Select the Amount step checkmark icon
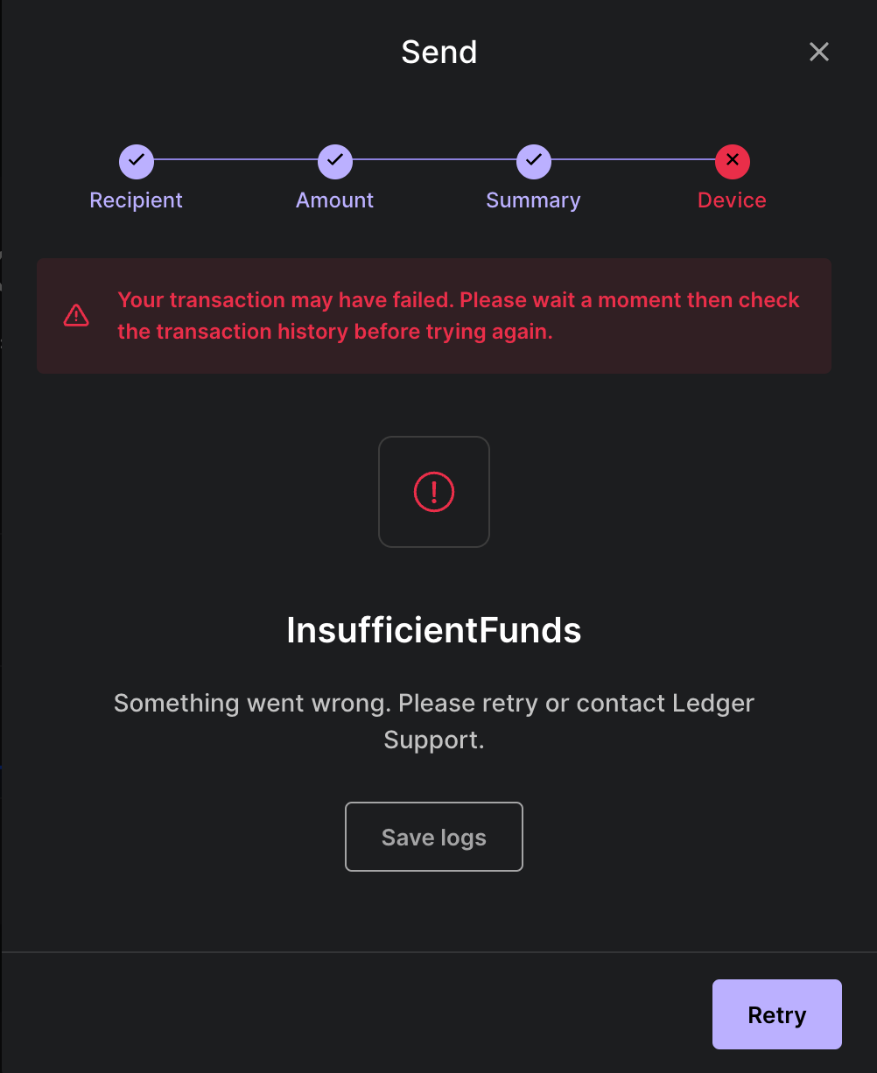 coord(334,161)
